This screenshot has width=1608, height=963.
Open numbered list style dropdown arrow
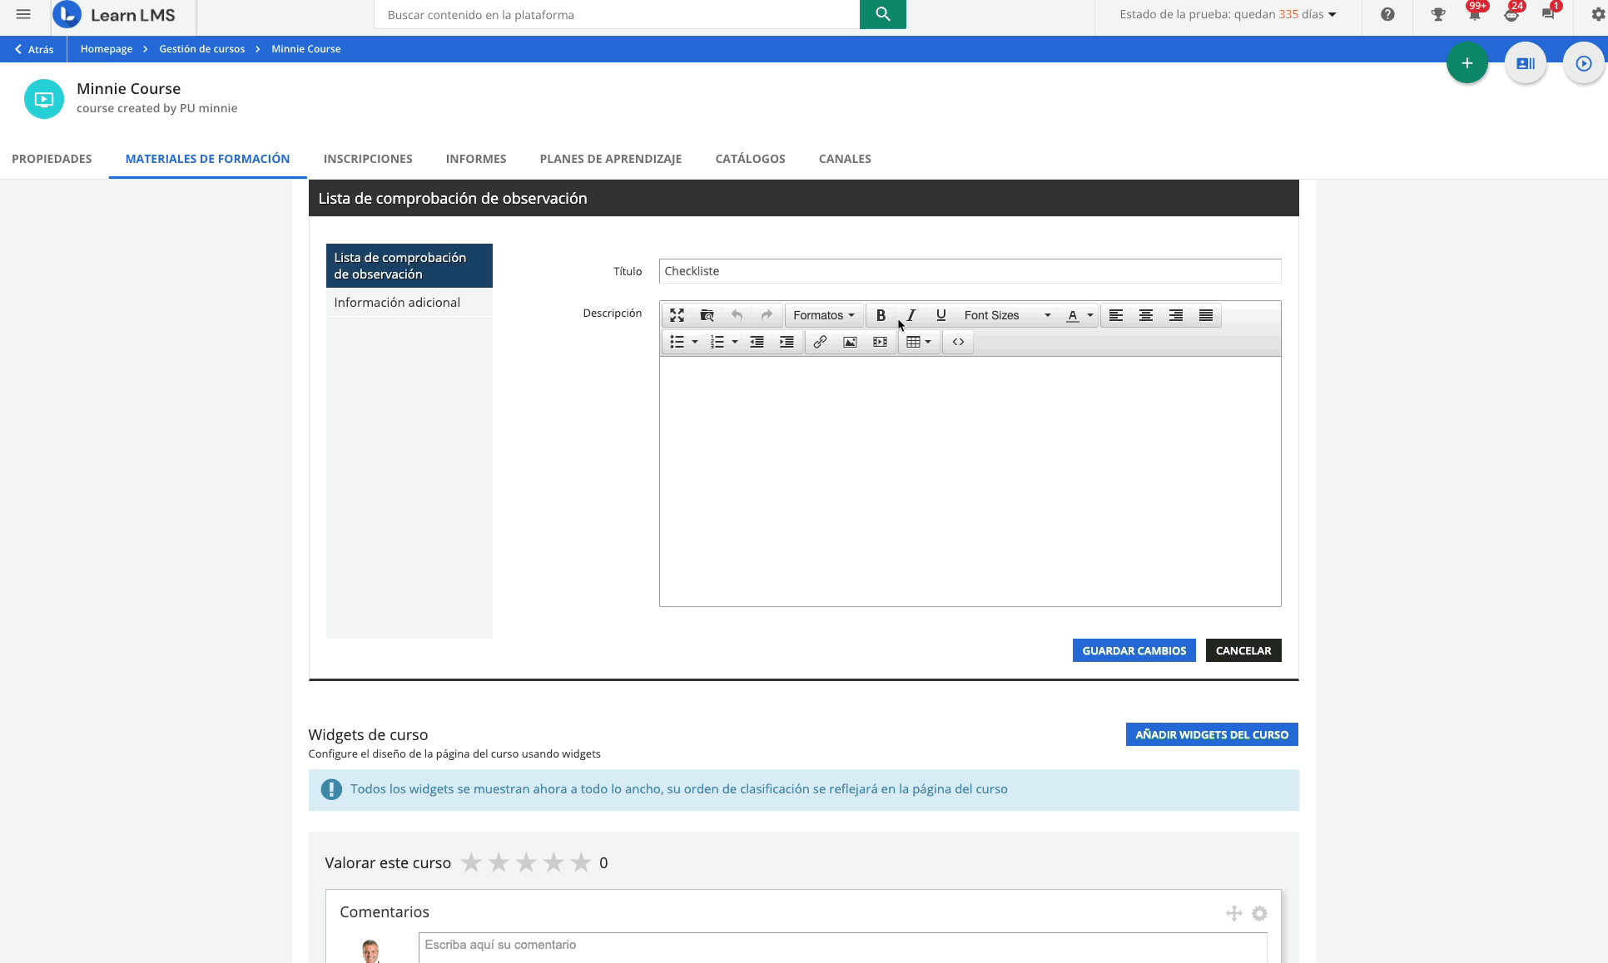pos(735,342)
